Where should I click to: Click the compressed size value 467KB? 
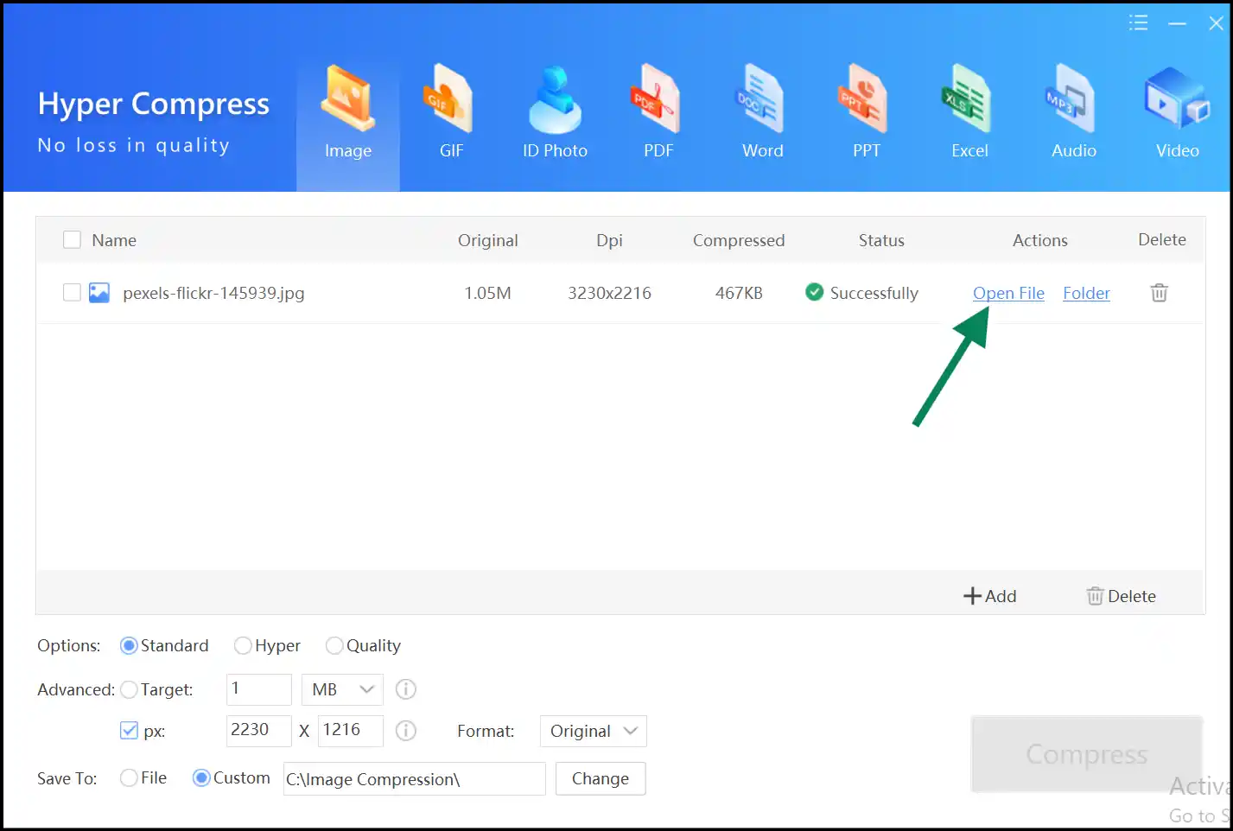tap(739, 293)
